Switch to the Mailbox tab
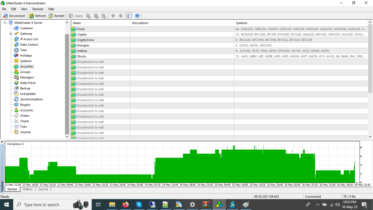This screenshot has width=373, height=210. click(x=28, y=189)
